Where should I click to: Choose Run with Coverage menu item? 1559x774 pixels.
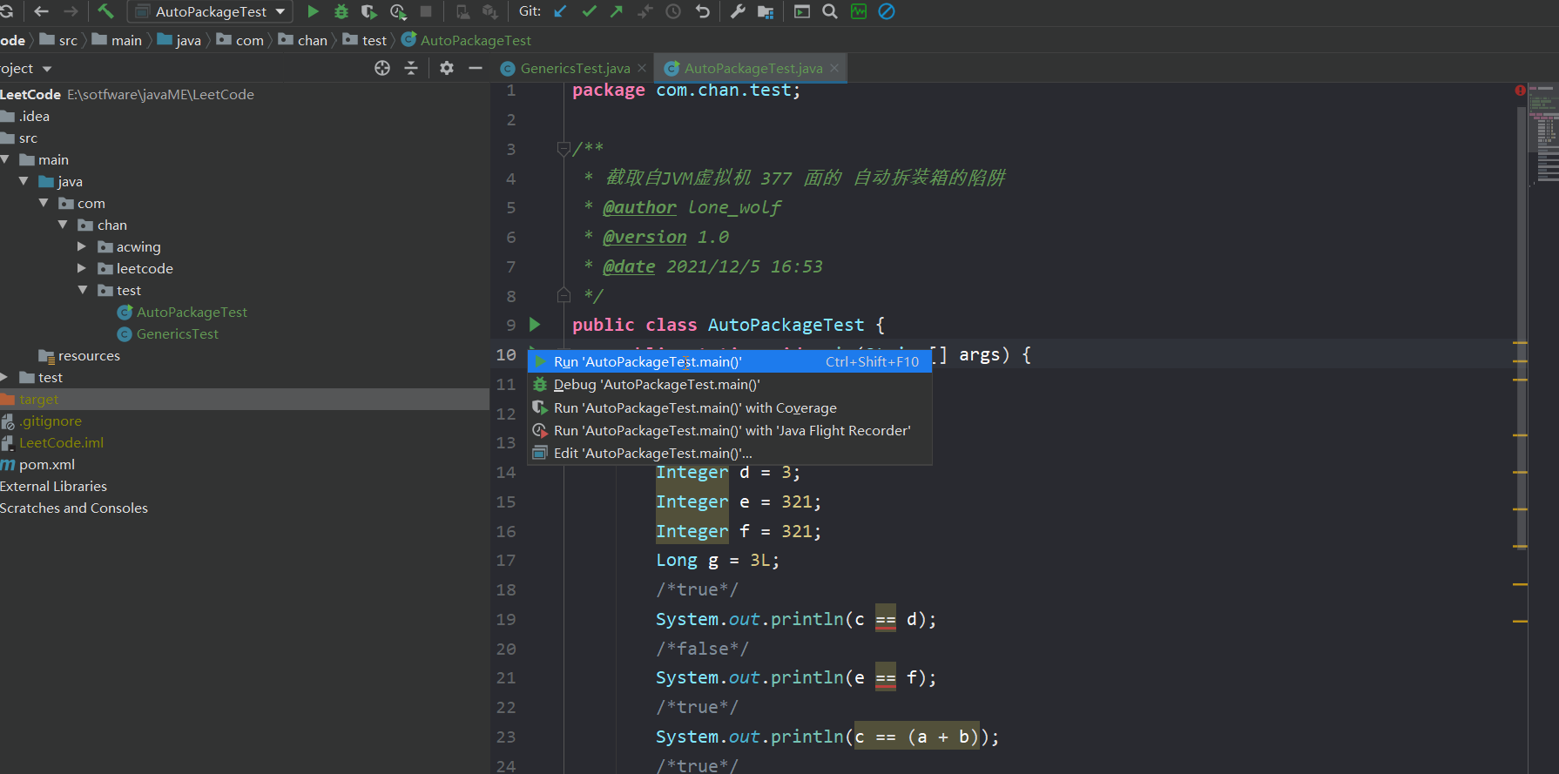tap(730, 407)
